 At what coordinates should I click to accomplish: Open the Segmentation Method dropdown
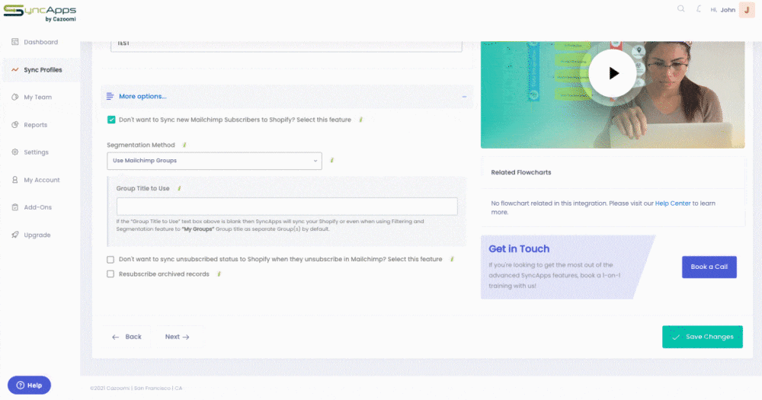tap(214, 161)
